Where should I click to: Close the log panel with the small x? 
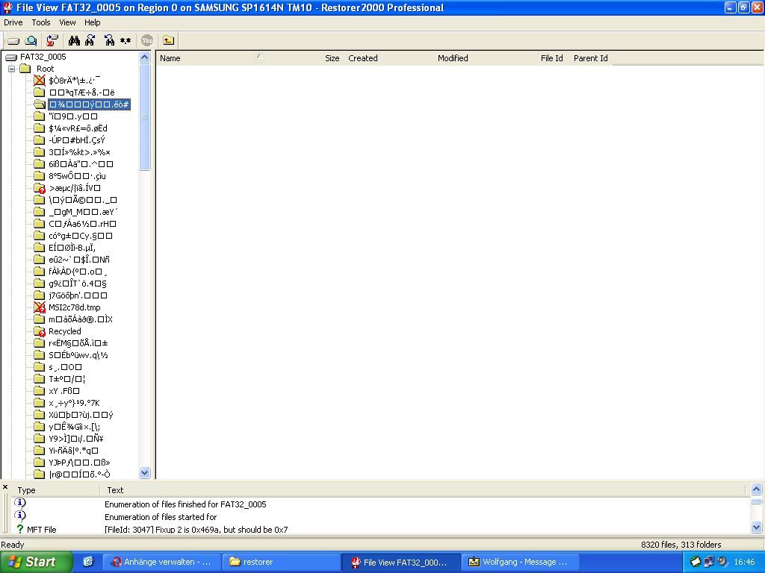(5, 486)
